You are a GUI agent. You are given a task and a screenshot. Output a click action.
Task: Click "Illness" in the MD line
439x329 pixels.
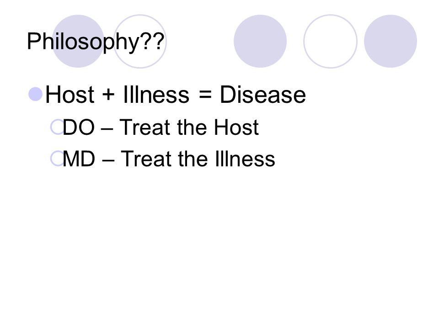[245, 159]
